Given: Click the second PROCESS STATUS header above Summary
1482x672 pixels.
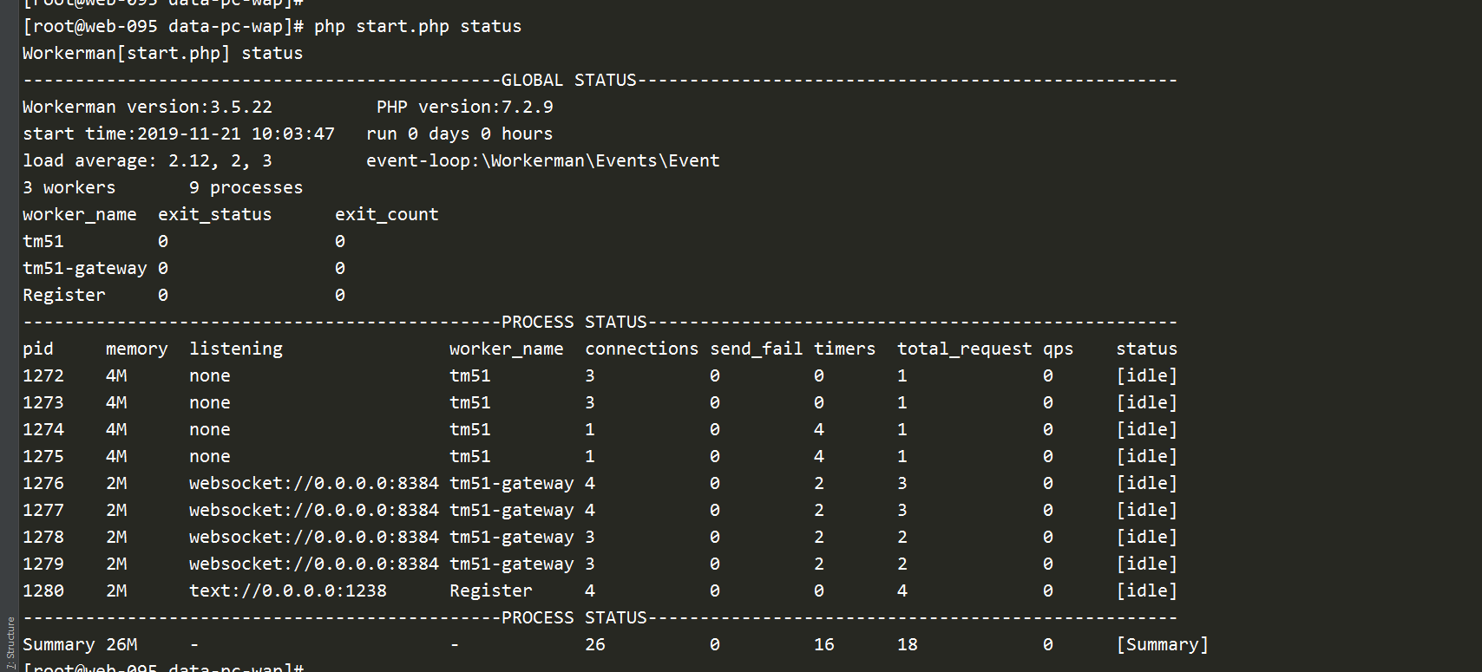Looking at the screenshot, I should [574, 617].
